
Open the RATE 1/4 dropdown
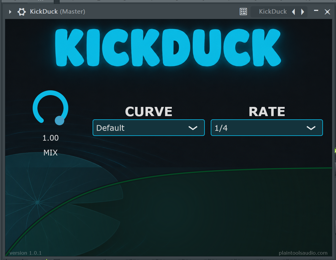pos(267,128)
